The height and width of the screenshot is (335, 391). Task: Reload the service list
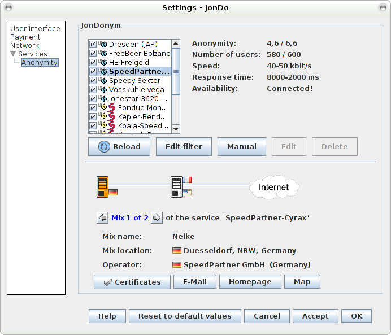119,146
